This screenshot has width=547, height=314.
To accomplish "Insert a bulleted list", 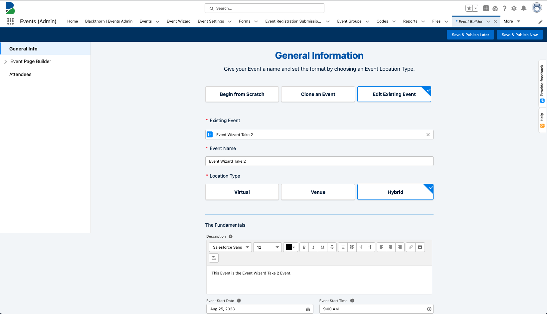I will tap(343, 247).
